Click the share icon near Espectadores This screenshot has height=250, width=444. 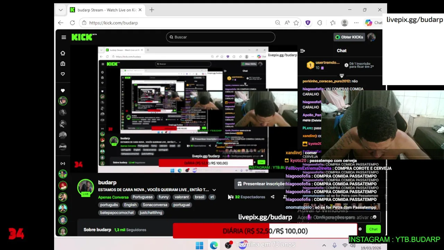click(273, 197)
